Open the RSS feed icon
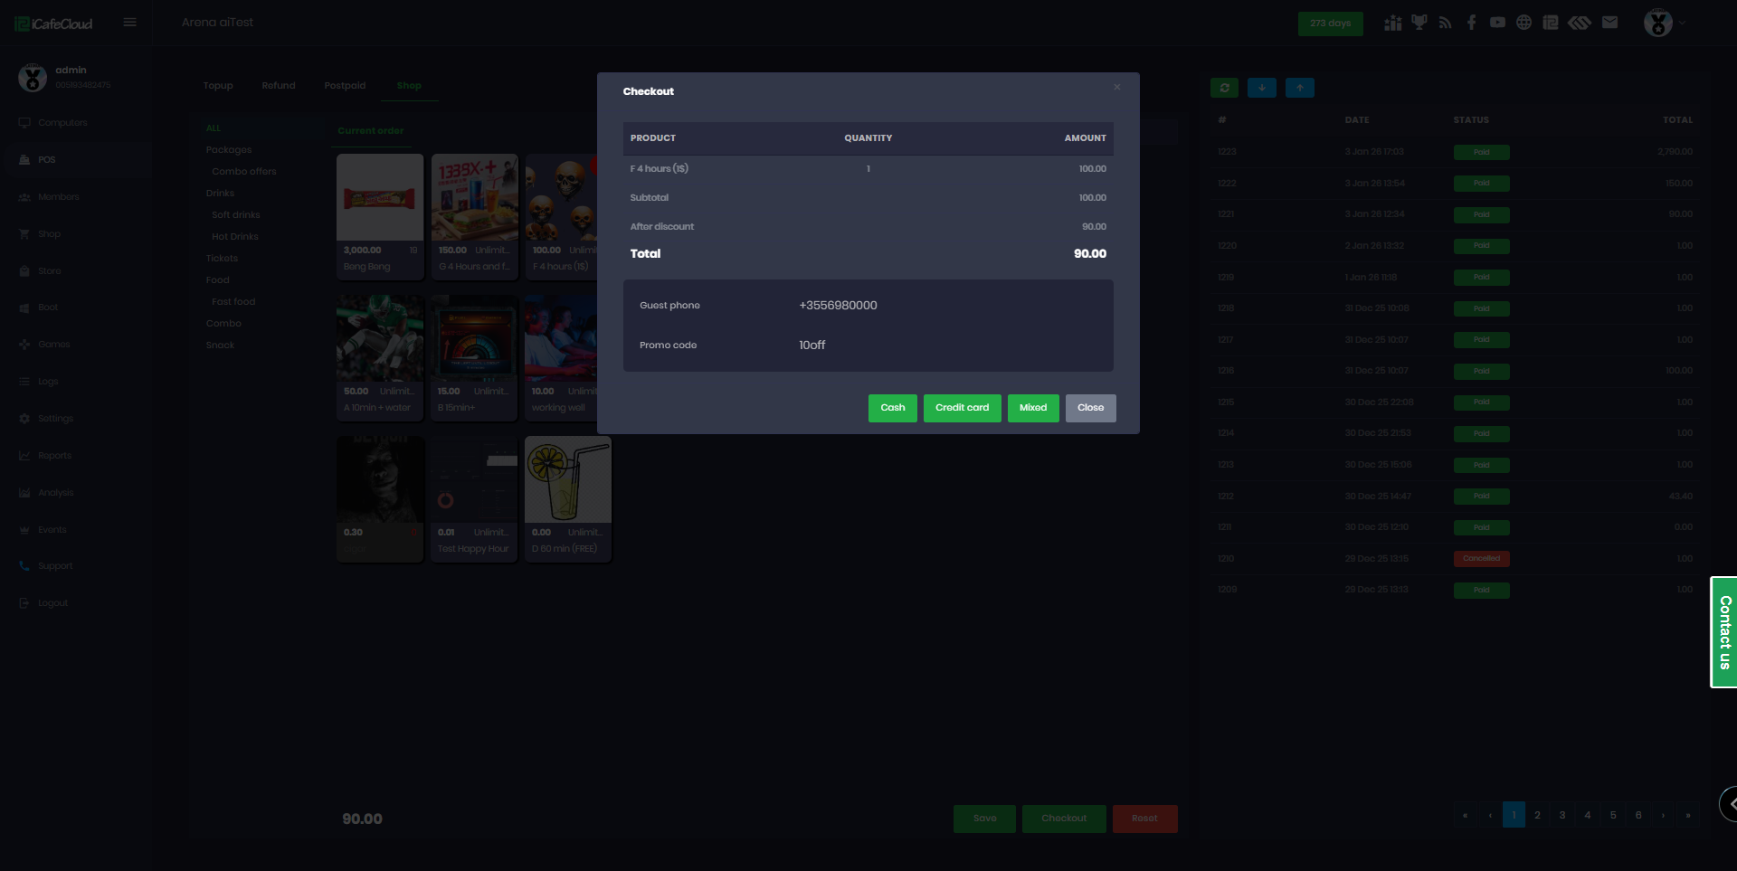The width and height of the screenshot is (1737, 871). pyautogui.click(x=1445, y=23)
